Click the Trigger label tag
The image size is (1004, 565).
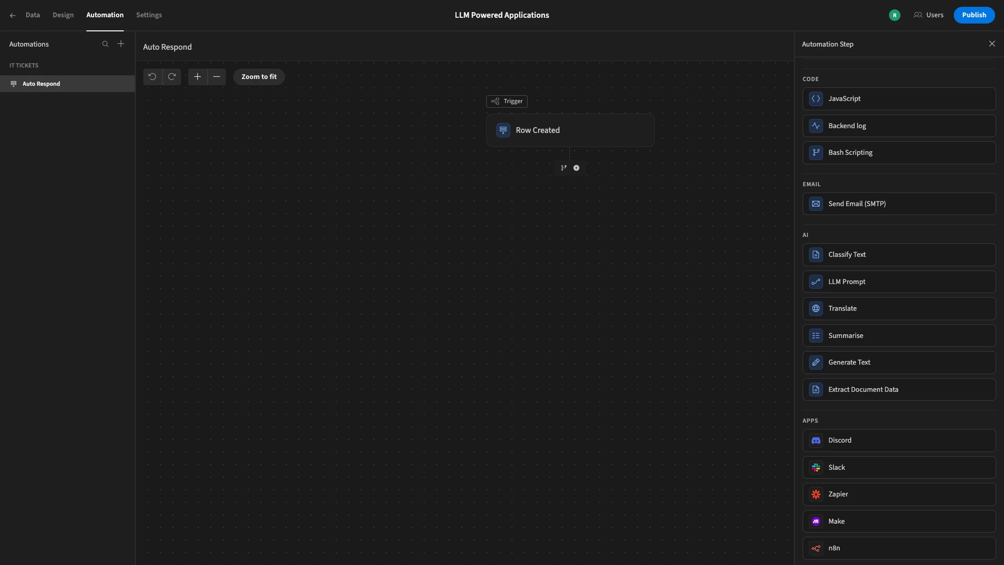point(507,101)
